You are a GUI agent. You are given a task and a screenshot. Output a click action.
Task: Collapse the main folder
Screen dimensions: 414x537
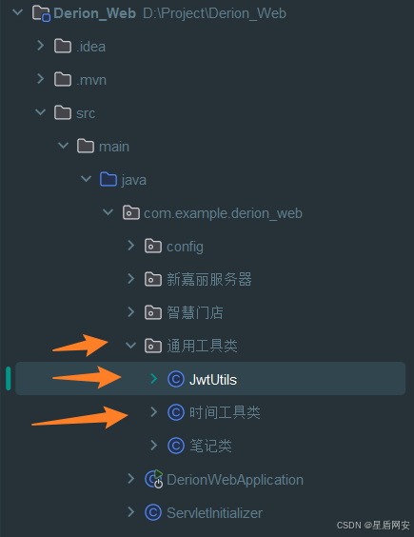click(x=64, y=146)
